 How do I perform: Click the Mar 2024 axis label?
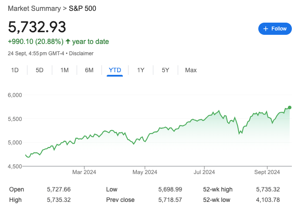coord(84,172)
